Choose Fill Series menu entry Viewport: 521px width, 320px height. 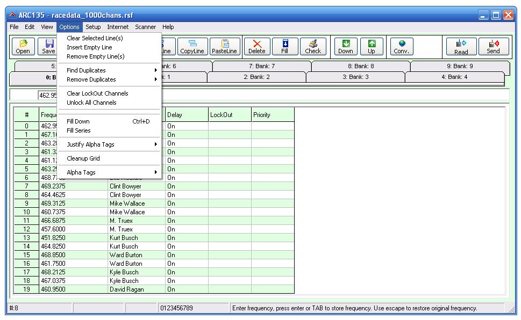110,131
